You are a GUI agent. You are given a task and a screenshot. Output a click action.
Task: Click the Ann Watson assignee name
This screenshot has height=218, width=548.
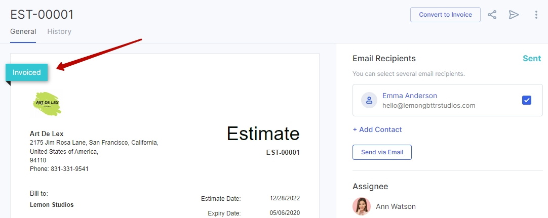(396, 206)
